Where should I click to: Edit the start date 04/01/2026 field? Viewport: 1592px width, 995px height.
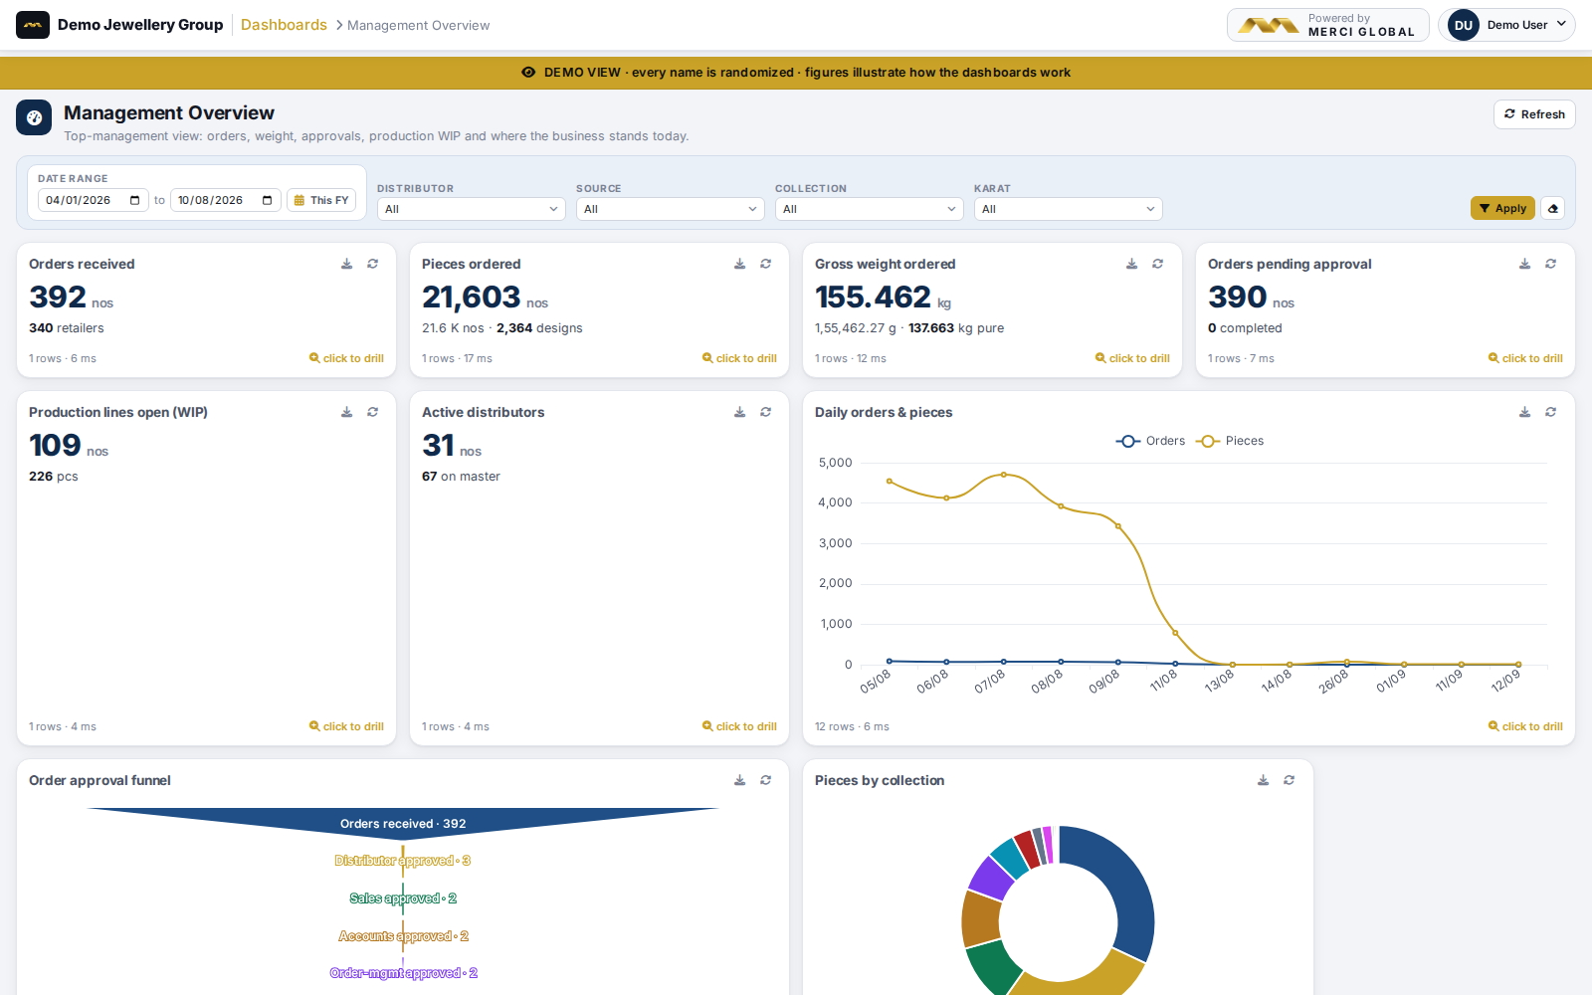point(94,200)
